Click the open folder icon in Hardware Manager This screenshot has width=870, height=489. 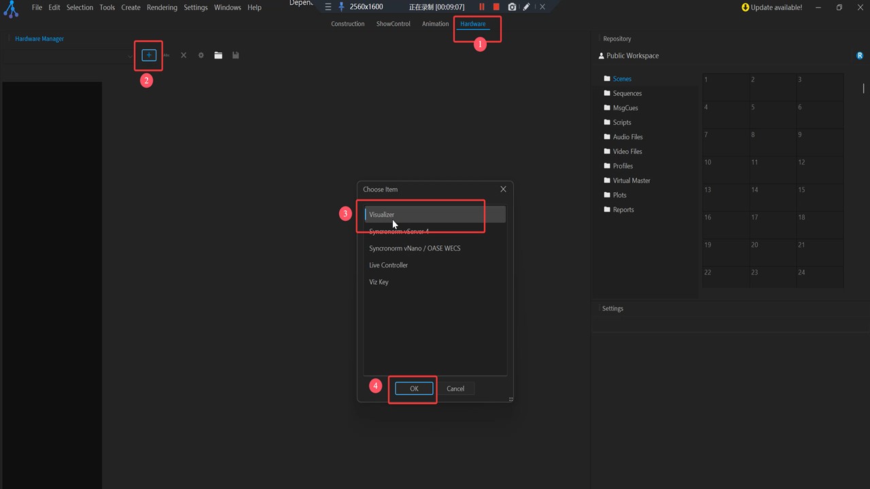click(x=218, y=55)
